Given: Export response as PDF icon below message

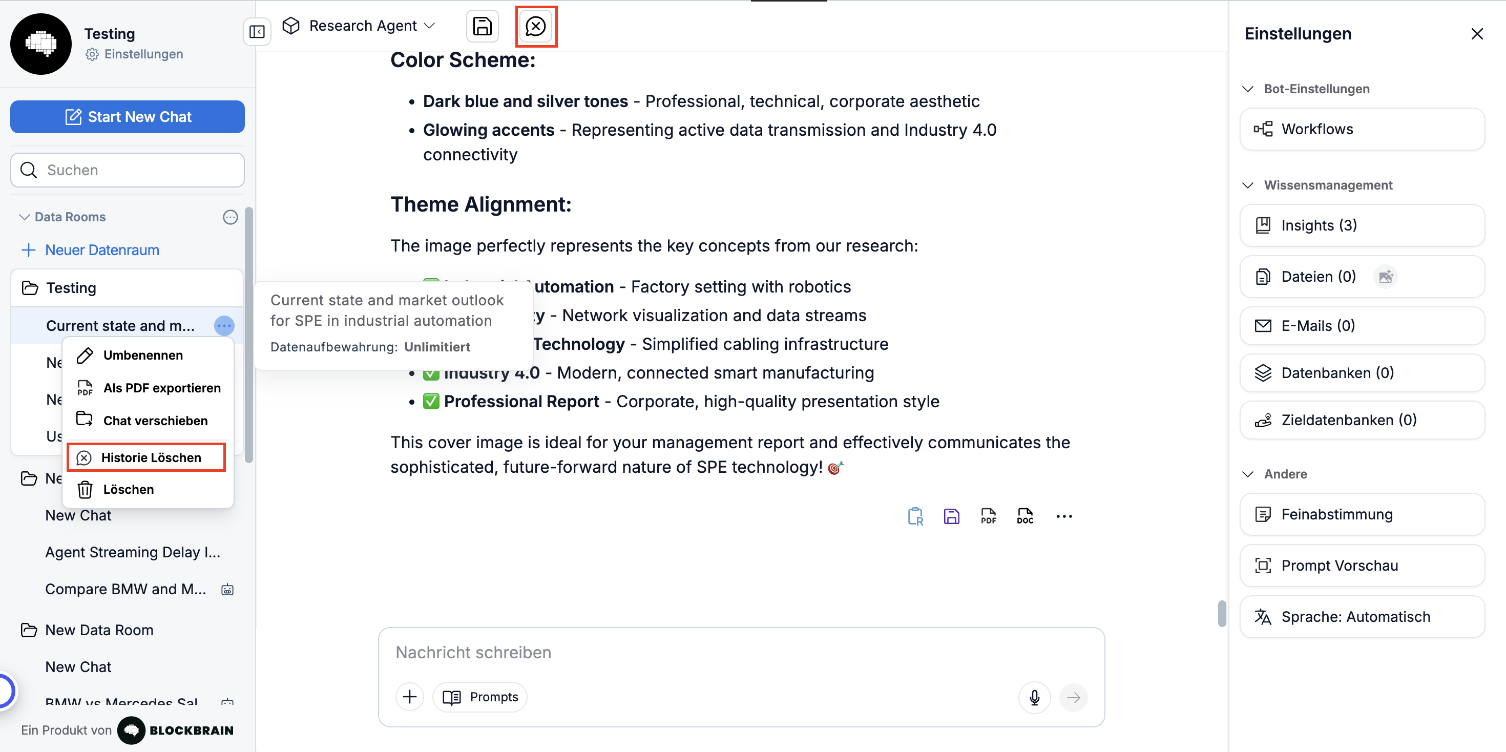Looking at the screenshot, I should point(988,516).
